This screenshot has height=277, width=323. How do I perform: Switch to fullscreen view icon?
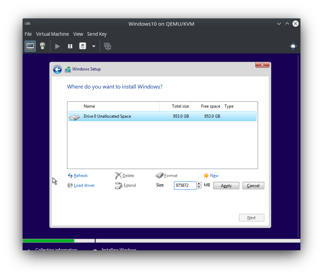[x=293, y=46]
